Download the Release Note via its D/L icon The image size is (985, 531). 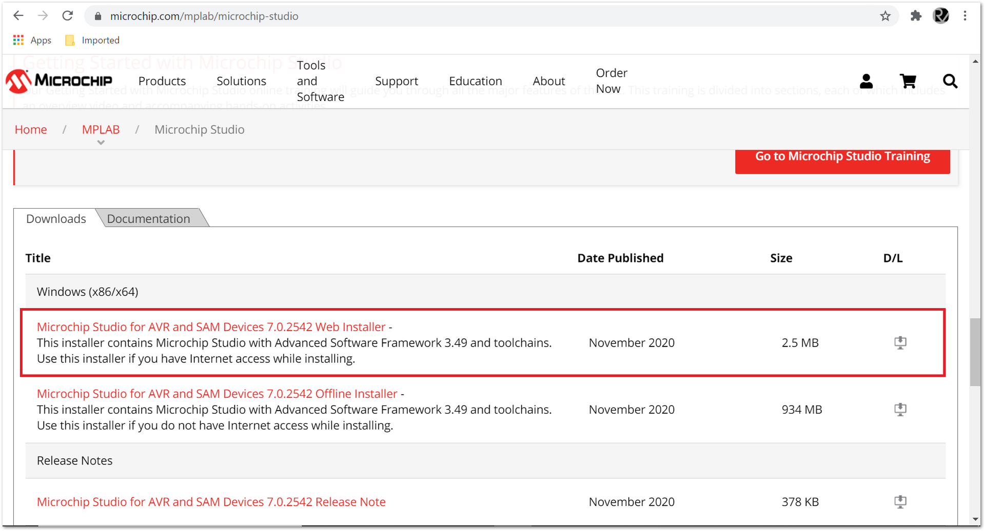(900, 502)
